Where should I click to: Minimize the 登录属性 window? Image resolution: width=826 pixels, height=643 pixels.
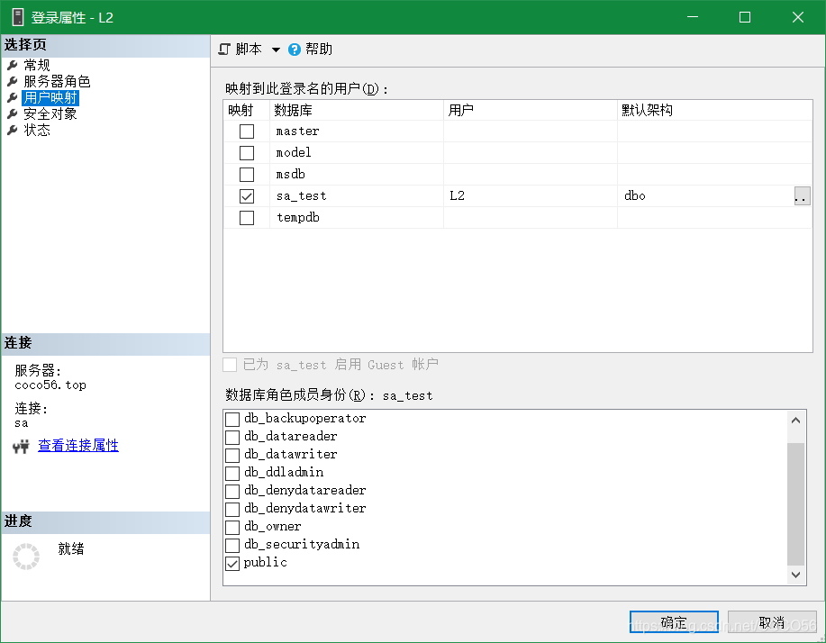693,17
